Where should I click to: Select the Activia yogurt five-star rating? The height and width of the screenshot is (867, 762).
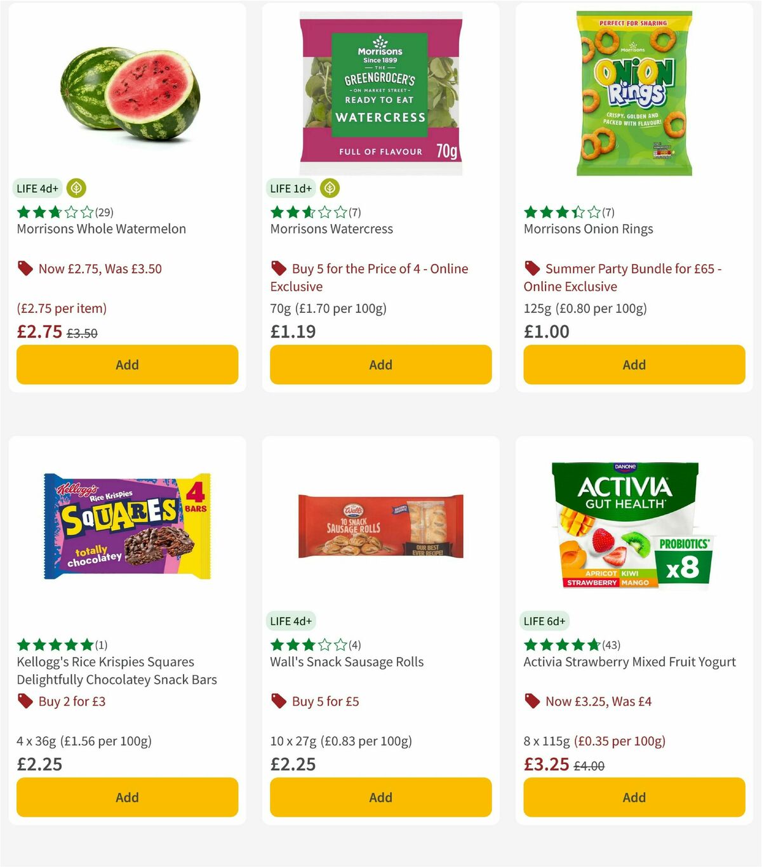click(x=562, y=645)
